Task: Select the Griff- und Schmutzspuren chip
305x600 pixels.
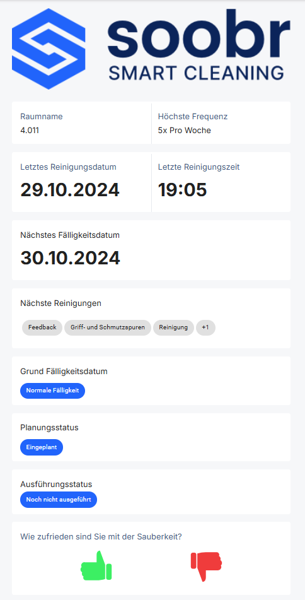Action: [107, 327]
